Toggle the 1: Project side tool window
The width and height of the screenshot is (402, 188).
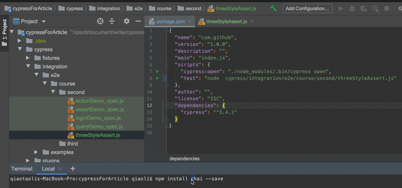(4, 33)
